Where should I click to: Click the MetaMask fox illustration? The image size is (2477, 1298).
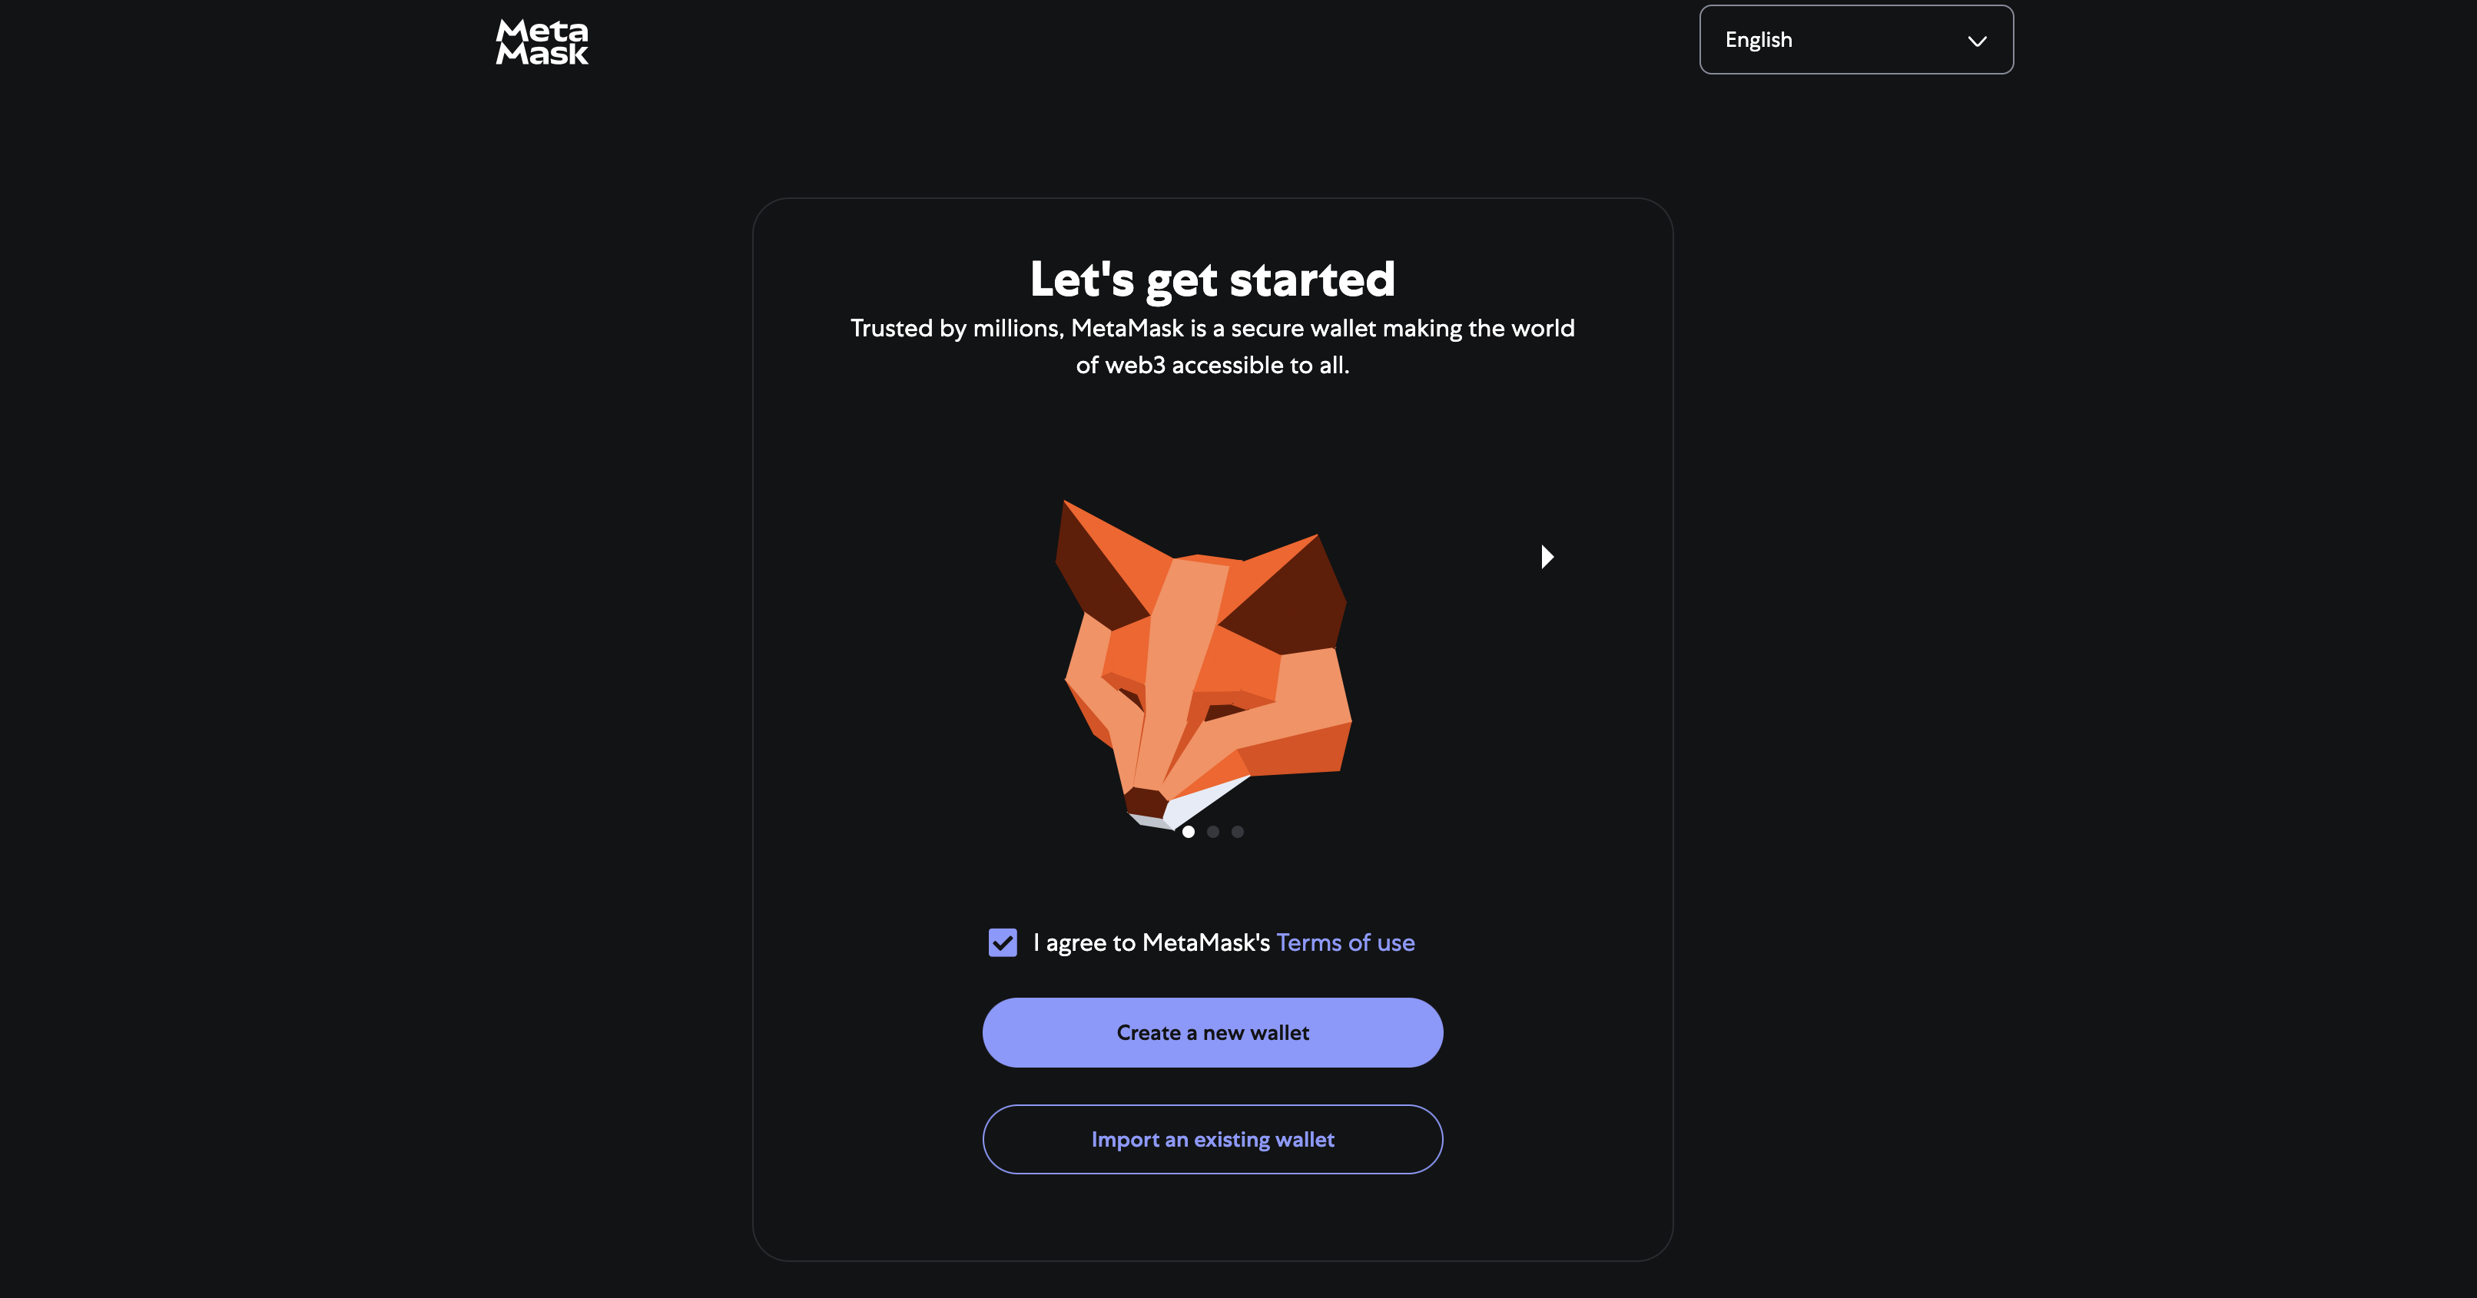[x=1204, y=664]
